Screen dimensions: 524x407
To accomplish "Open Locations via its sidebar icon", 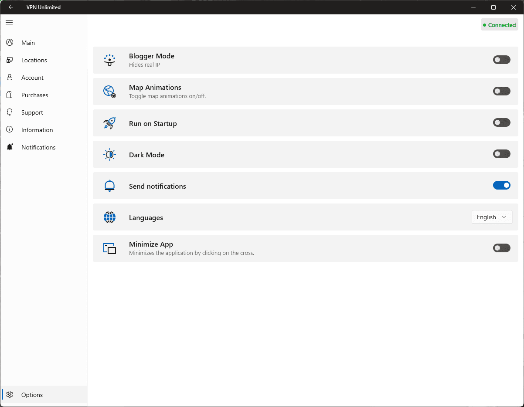I will click(10, 60).
